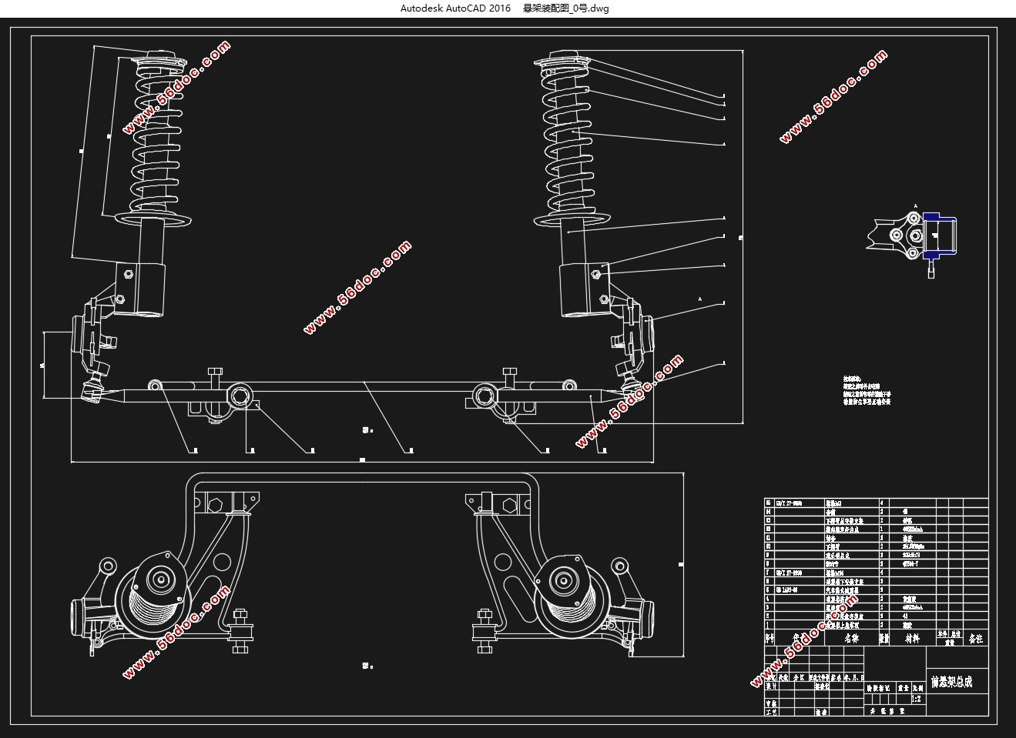Click the left hex bolt on the subframe beam
The height and width of the screenshot is (738, 1016).
click(240, 397)
